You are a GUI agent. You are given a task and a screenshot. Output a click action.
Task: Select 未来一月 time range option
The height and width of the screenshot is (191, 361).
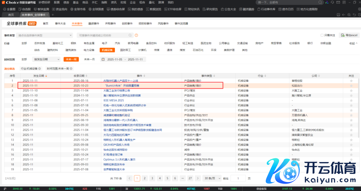point(89,59)
